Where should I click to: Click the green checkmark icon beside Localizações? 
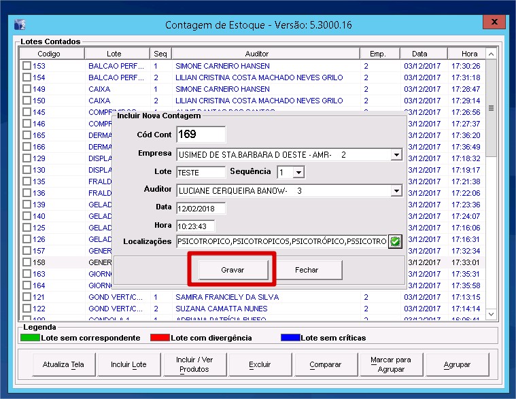pos(394,241)
